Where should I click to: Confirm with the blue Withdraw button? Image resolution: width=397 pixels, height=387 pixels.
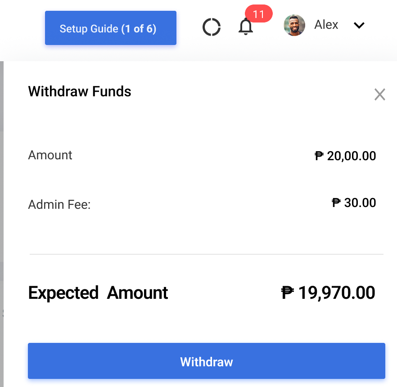207,361
